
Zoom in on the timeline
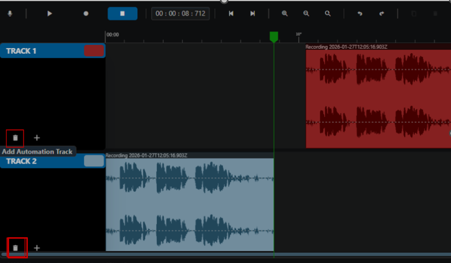coord(284,14)
